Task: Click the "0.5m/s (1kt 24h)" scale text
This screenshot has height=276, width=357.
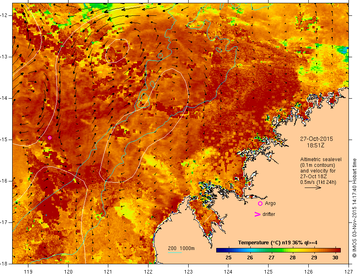Action: click(x=318, y=182)
